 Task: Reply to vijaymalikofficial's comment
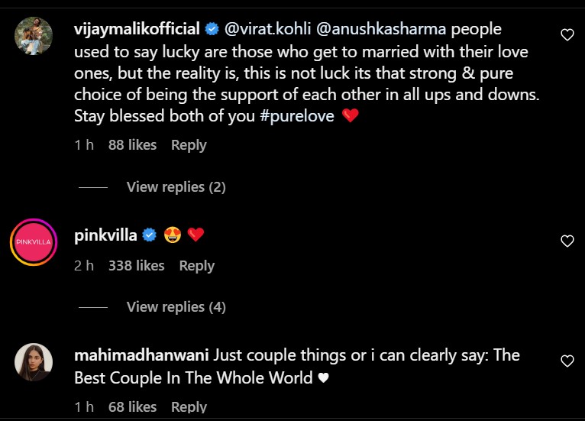pyautogui.click(x=189, y=145)
